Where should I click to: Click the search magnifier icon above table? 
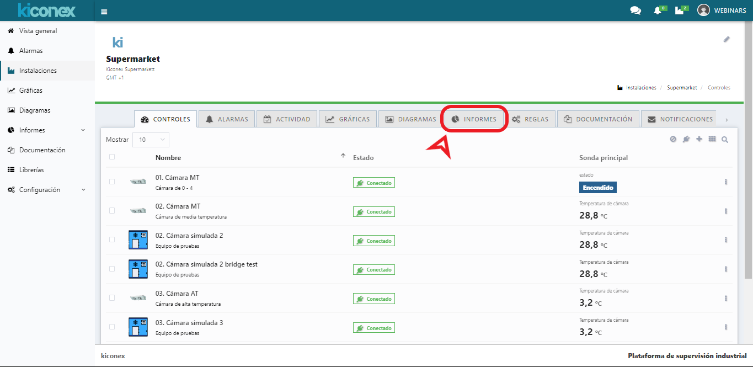pyautogui.click(x=725, y=140)
